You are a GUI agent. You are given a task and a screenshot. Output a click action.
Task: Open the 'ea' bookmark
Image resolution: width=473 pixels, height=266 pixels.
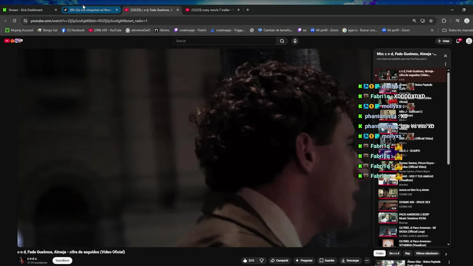click(302, 30)
